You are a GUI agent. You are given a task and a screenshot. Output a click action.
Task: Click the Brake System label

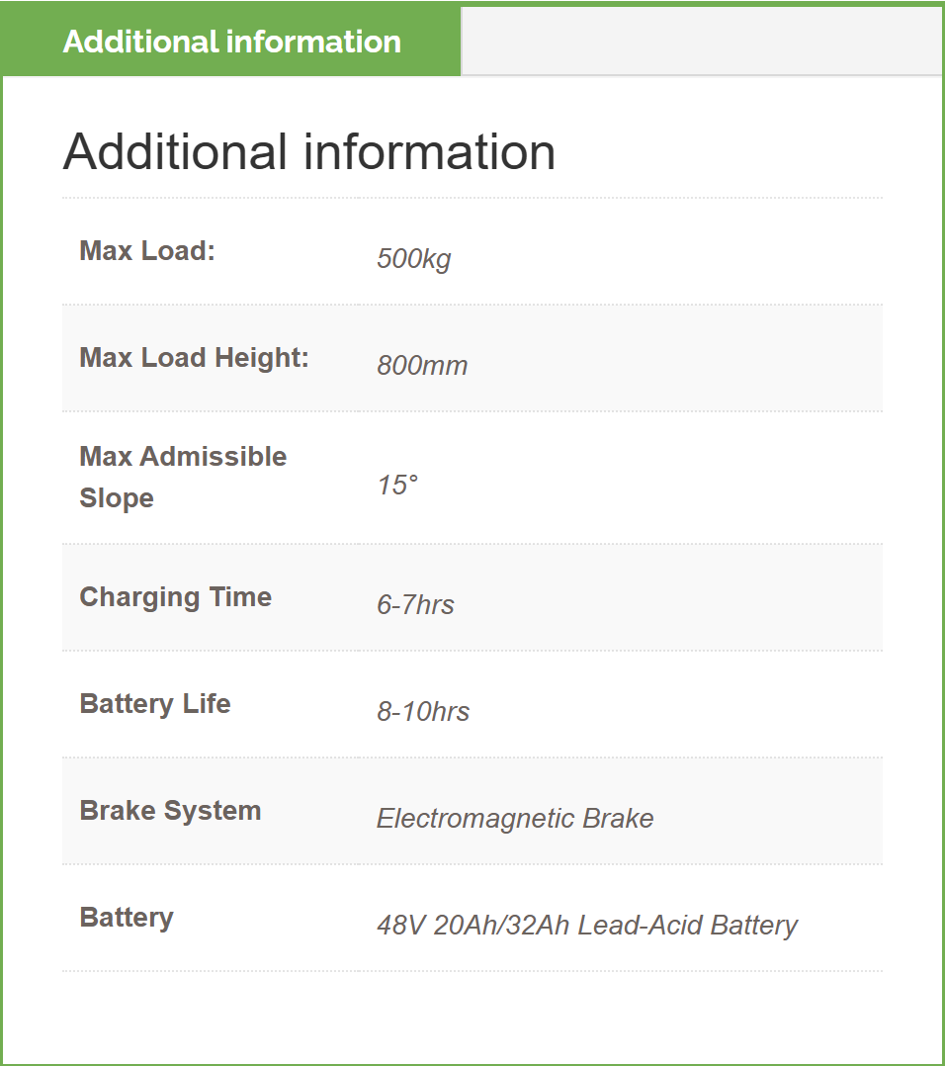(x=170, y=811)
